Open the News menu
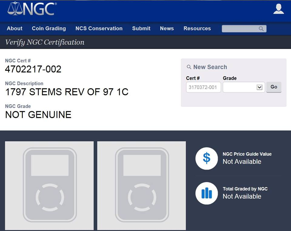The width and height of the screenshot is (291, 231). coord(167,29)
